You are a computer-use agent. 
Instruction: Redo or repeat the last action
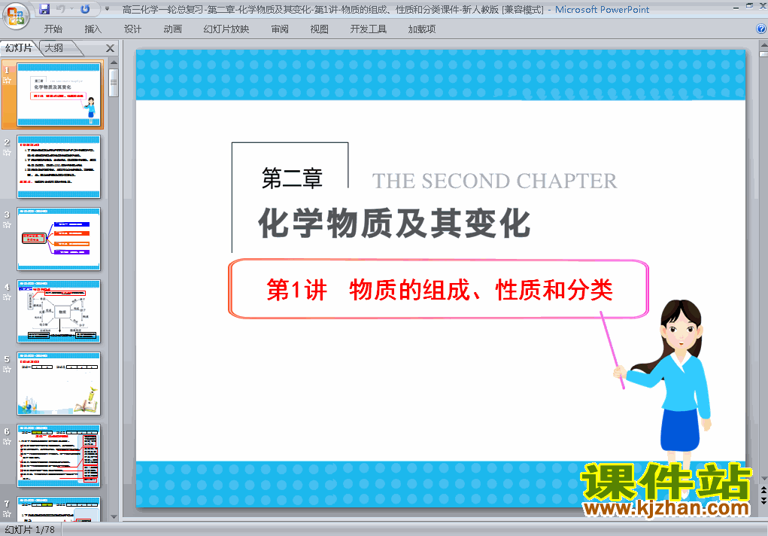tap(85, 9)
